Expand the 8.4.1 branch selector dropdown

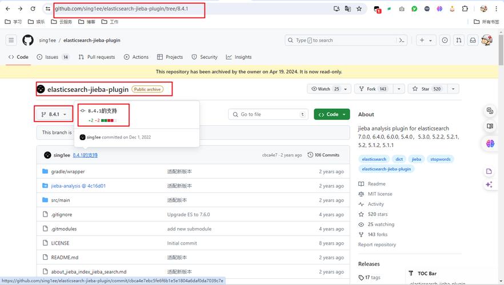coord(54,114)
